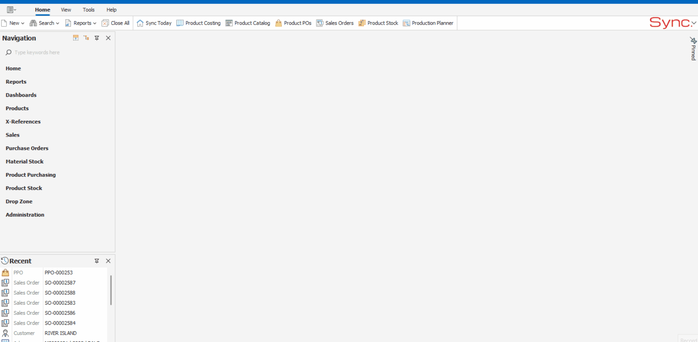Open recent SO-00002588

click(60, 293)
